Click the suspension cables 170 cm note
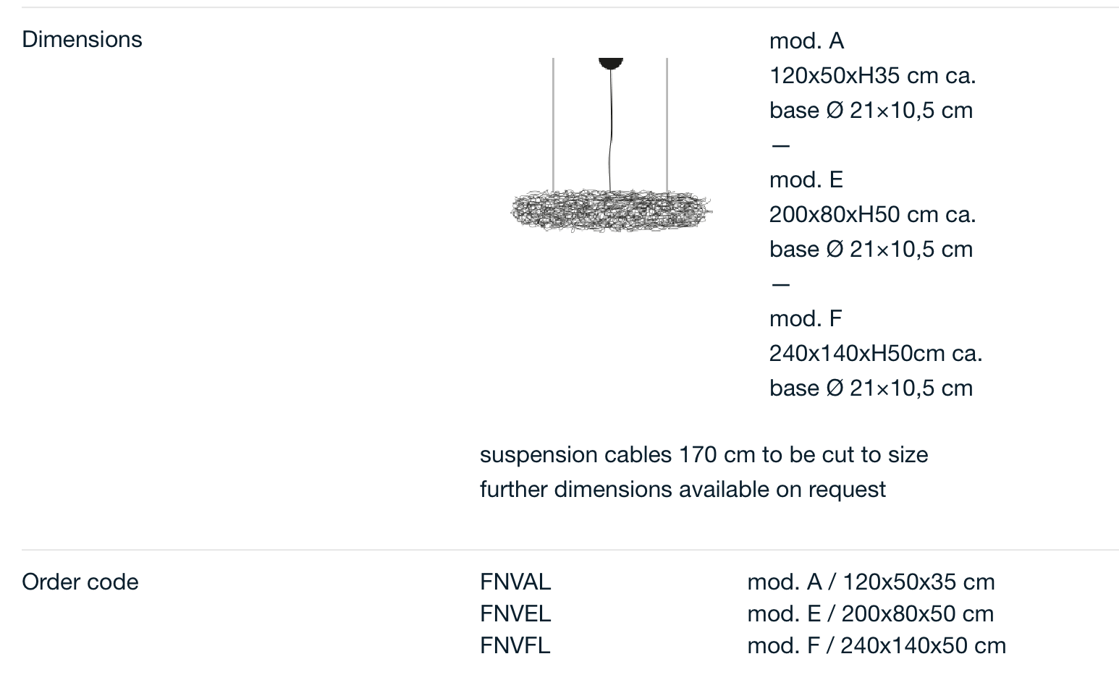1119x680 pixels. pos(704,454)
